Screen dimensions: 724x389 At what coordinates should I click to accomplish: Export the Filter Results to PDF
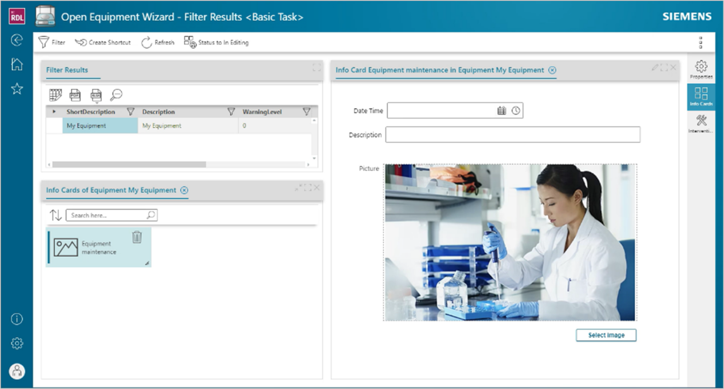75,95
